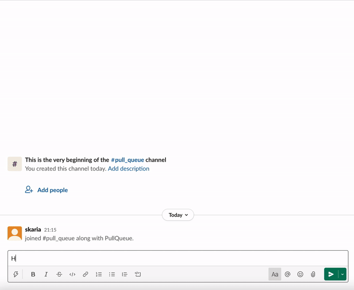Click the message input field
This screenshot has height=290, width=354.
(x=177, y=259)
